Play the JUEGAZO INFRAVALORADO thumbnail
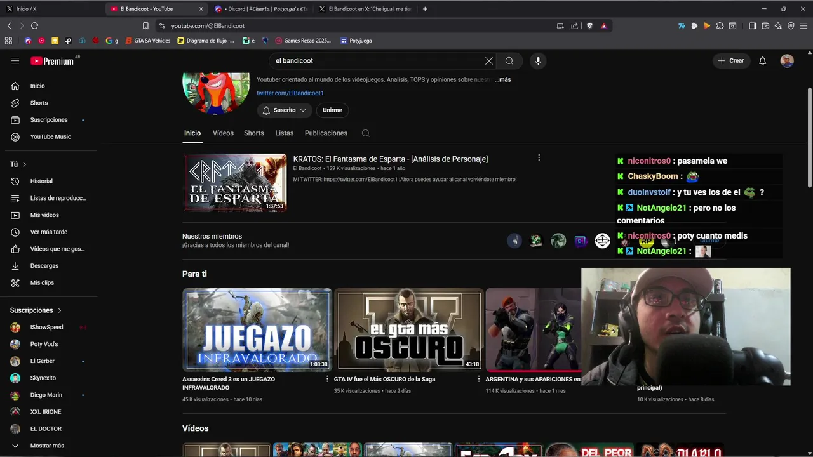 pos(257,330)
